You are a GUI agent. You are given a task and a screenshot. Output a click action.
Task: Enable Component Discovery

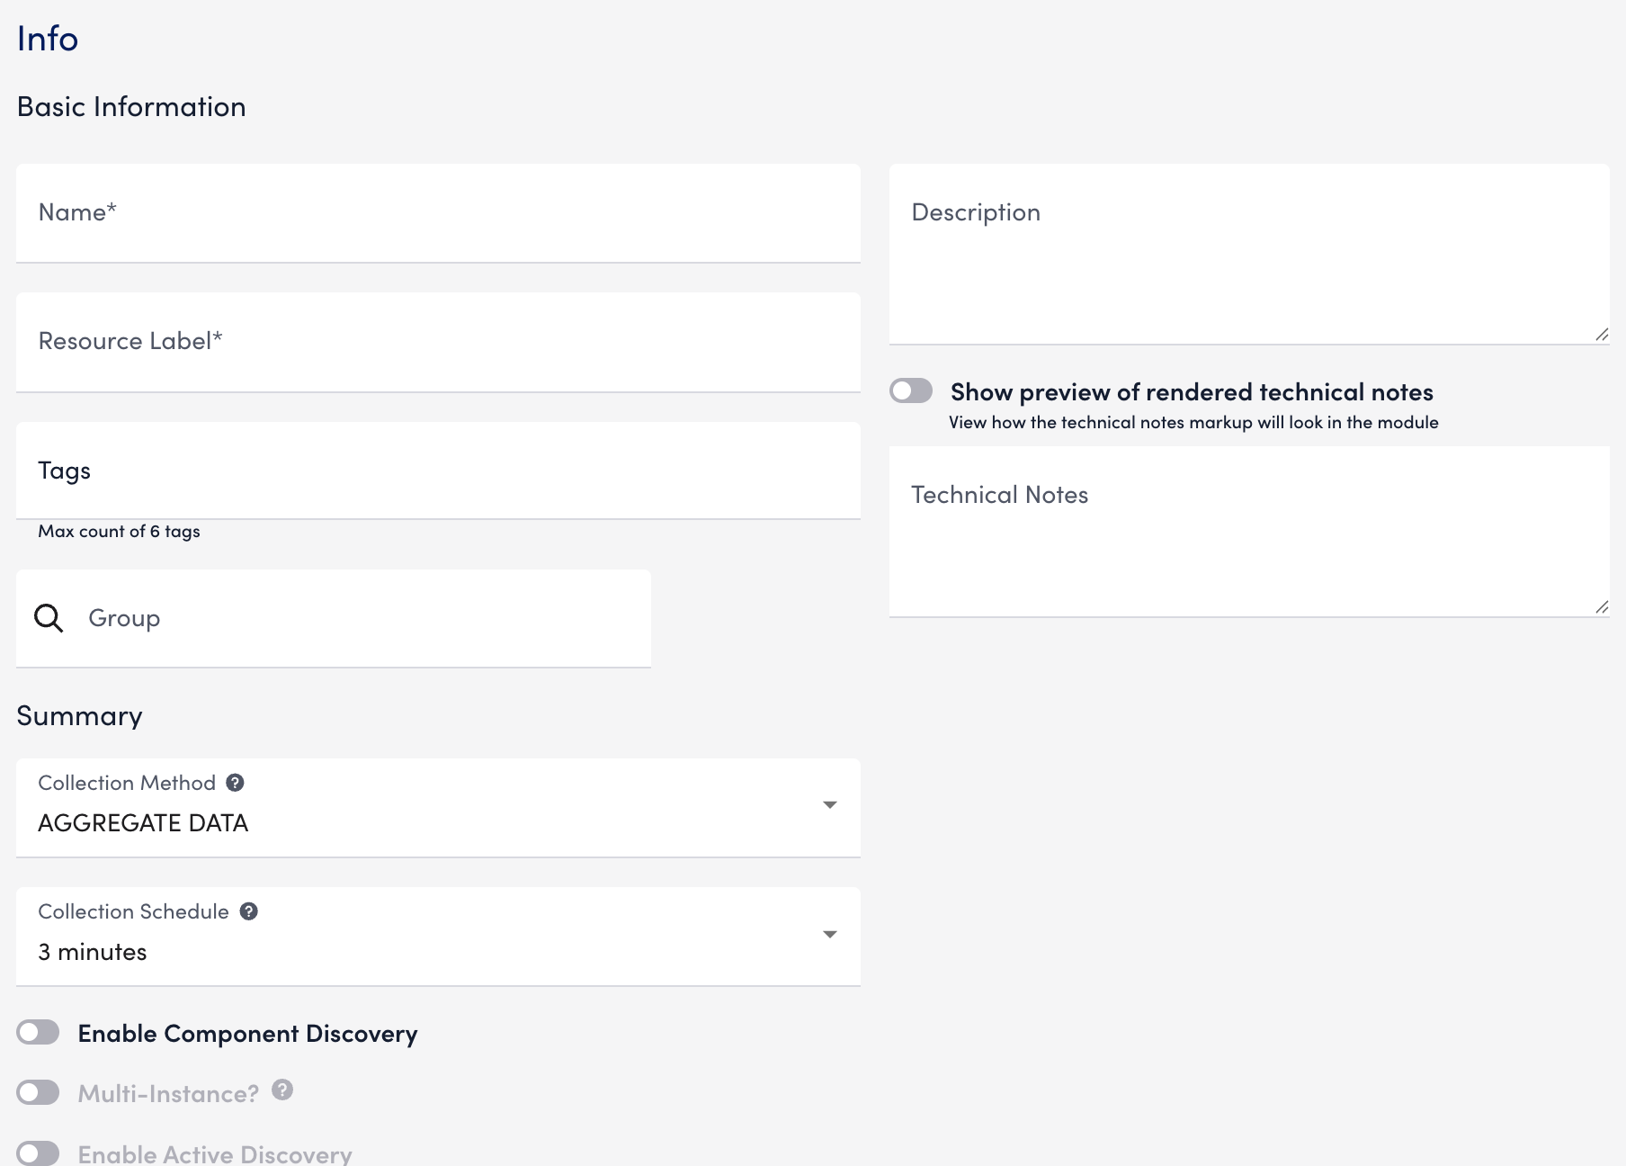point(38,1032)
